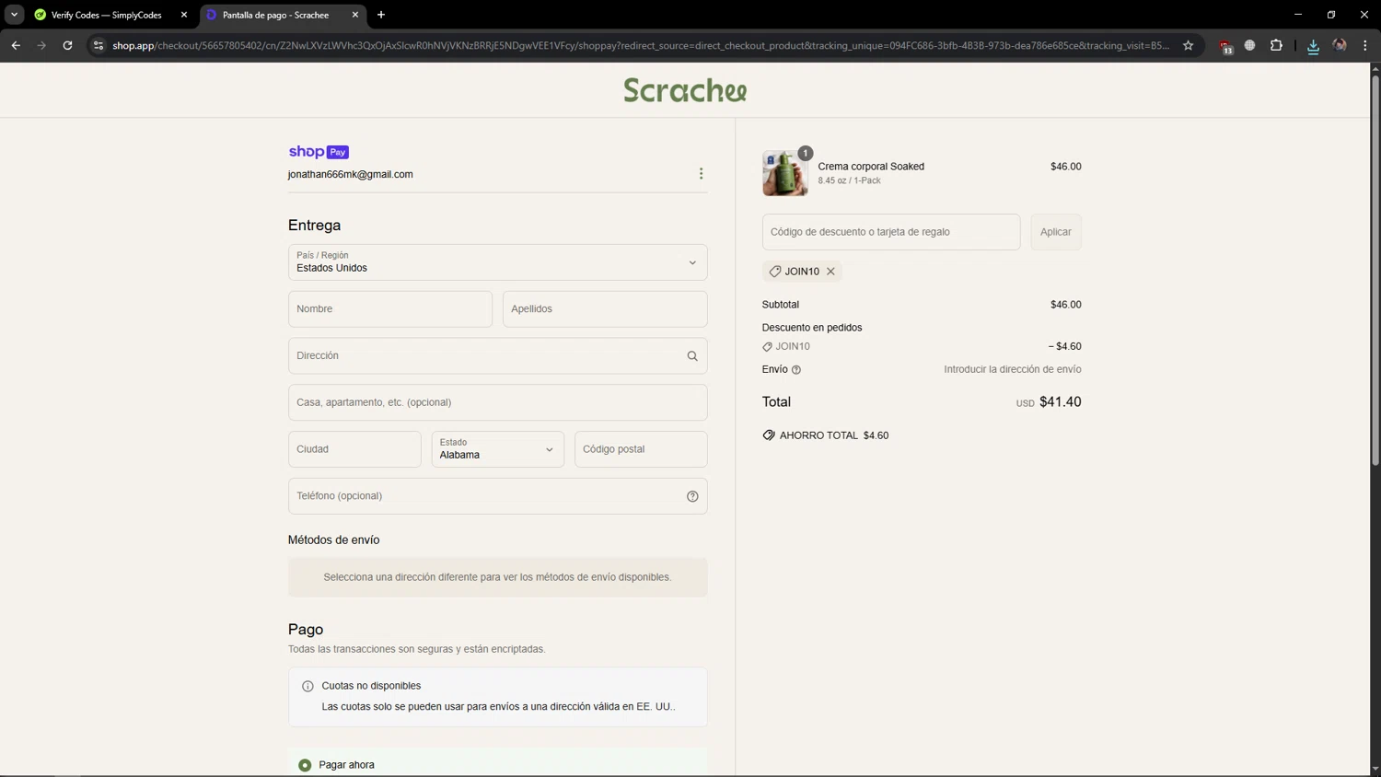Click the address search magnifier icon
Image resolution: width=1381 pixels, height=777 pixels.
tap(692, 356)
